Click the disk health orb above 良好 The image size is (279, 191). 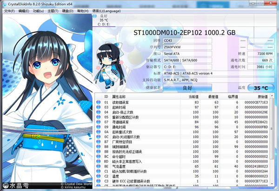(95, 16)
